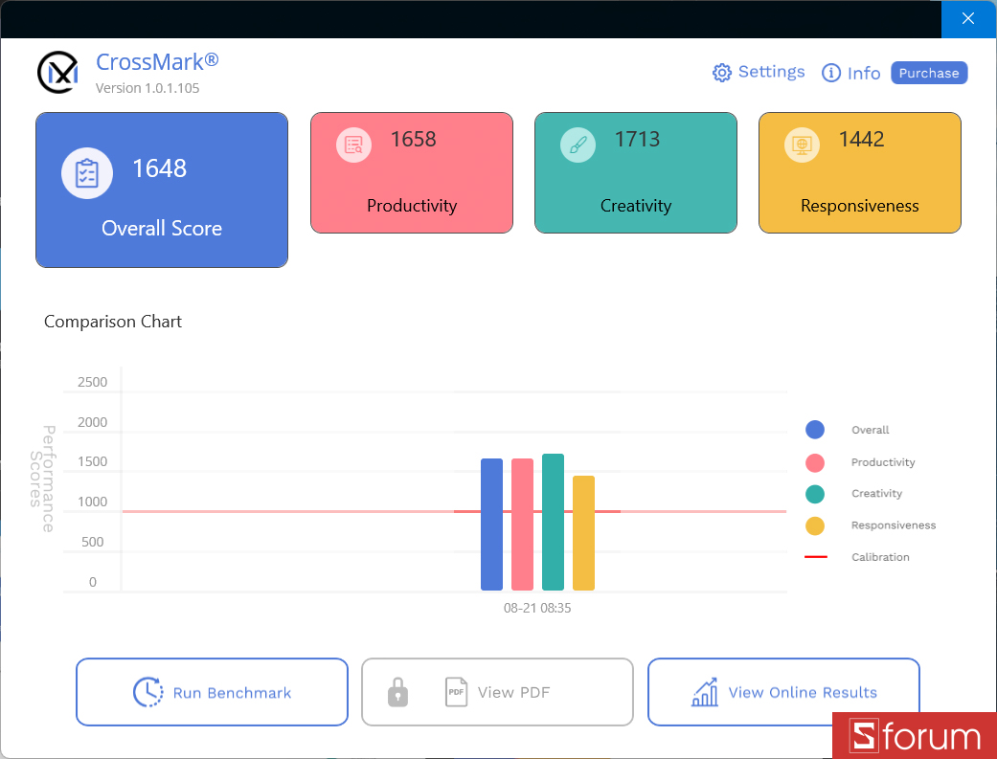The image size is (997, 759).
Task: Click the pink Productivity bar in chart
Action: [x=522, y=525]
